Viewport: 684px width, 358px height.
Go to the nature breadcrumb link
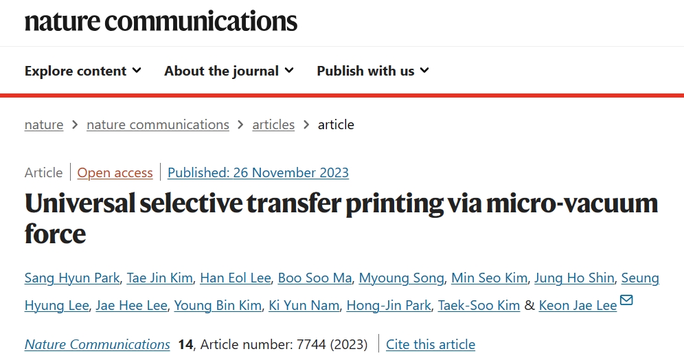click(44, 125)
